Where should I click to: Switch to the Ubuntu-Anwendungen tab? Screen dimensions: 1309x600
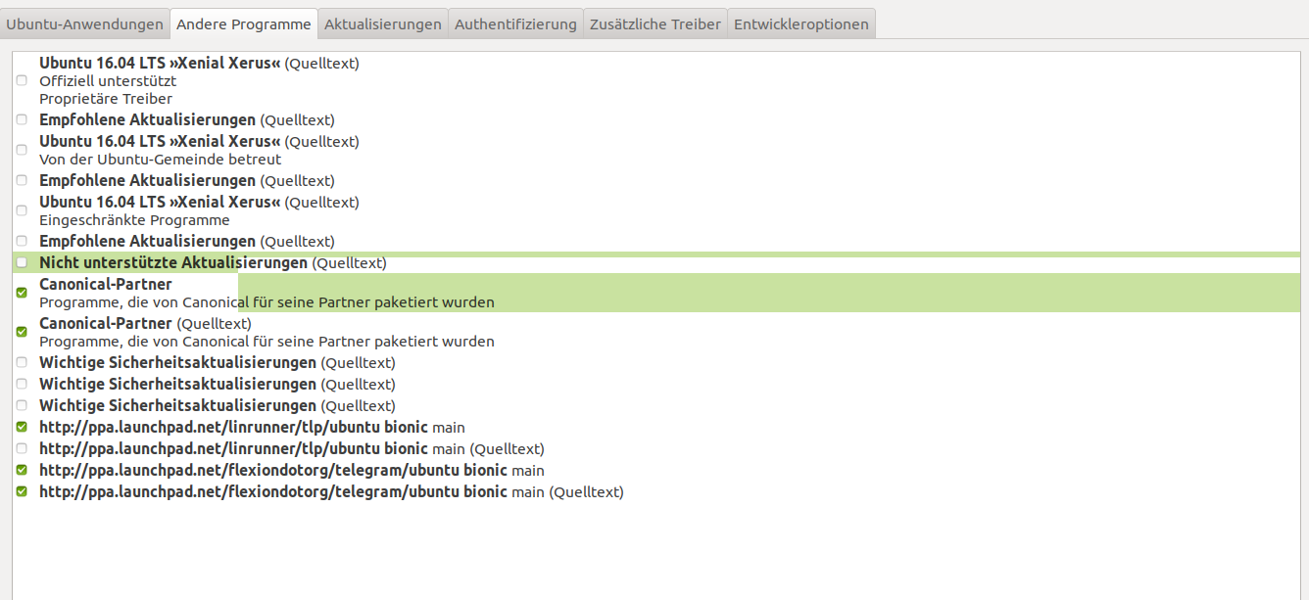click(84, 23)
